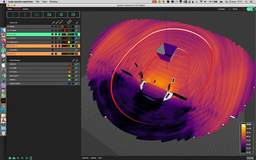The width and height of the screenshot is (256, 160).
Task: Edit the END Fire SUBS control group
Action: (x=76, y=84)
